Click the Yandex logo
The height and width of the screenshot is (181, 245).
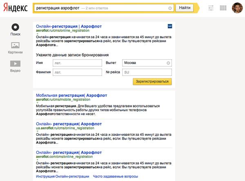coord(16,8)
